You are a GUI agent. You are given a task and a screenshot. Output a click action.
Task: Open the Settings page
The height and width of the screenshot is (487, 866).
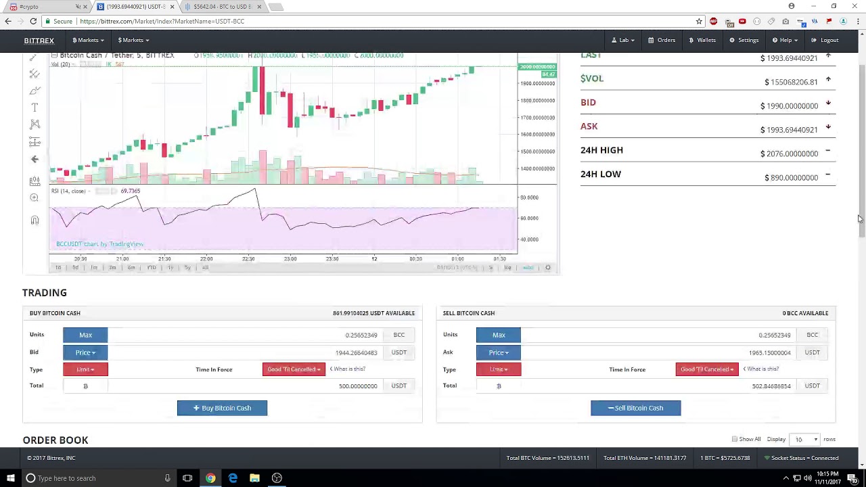(x=744, y=40)
